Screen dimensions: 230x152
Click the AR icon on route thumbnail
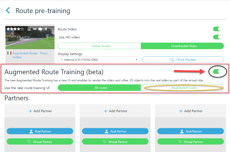(29, 29)
